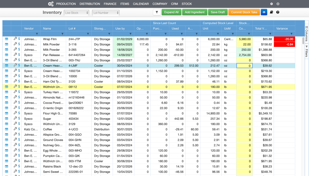Open Total Value column filter

[270, 34]
